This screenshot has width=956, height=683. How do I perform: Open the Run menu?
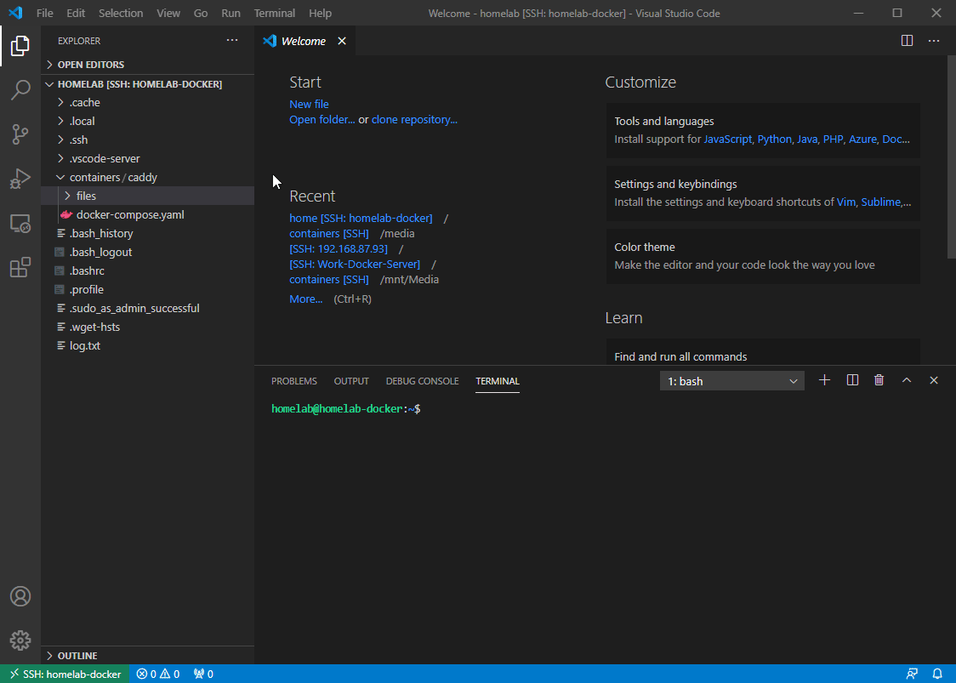click(231, 13)
